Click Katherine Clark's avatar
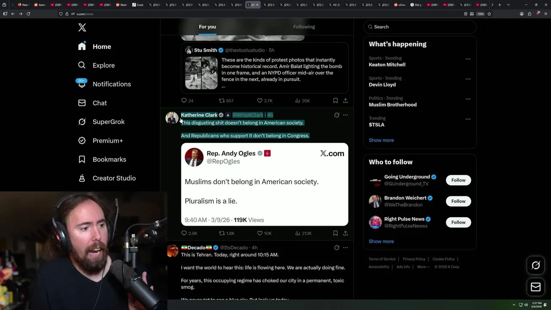 click(172, 118)
